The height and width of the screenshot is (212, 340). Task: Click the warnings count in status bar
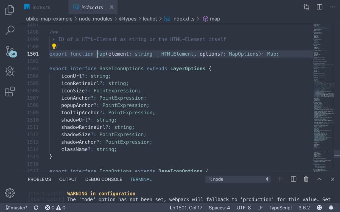tap(61, 208)
